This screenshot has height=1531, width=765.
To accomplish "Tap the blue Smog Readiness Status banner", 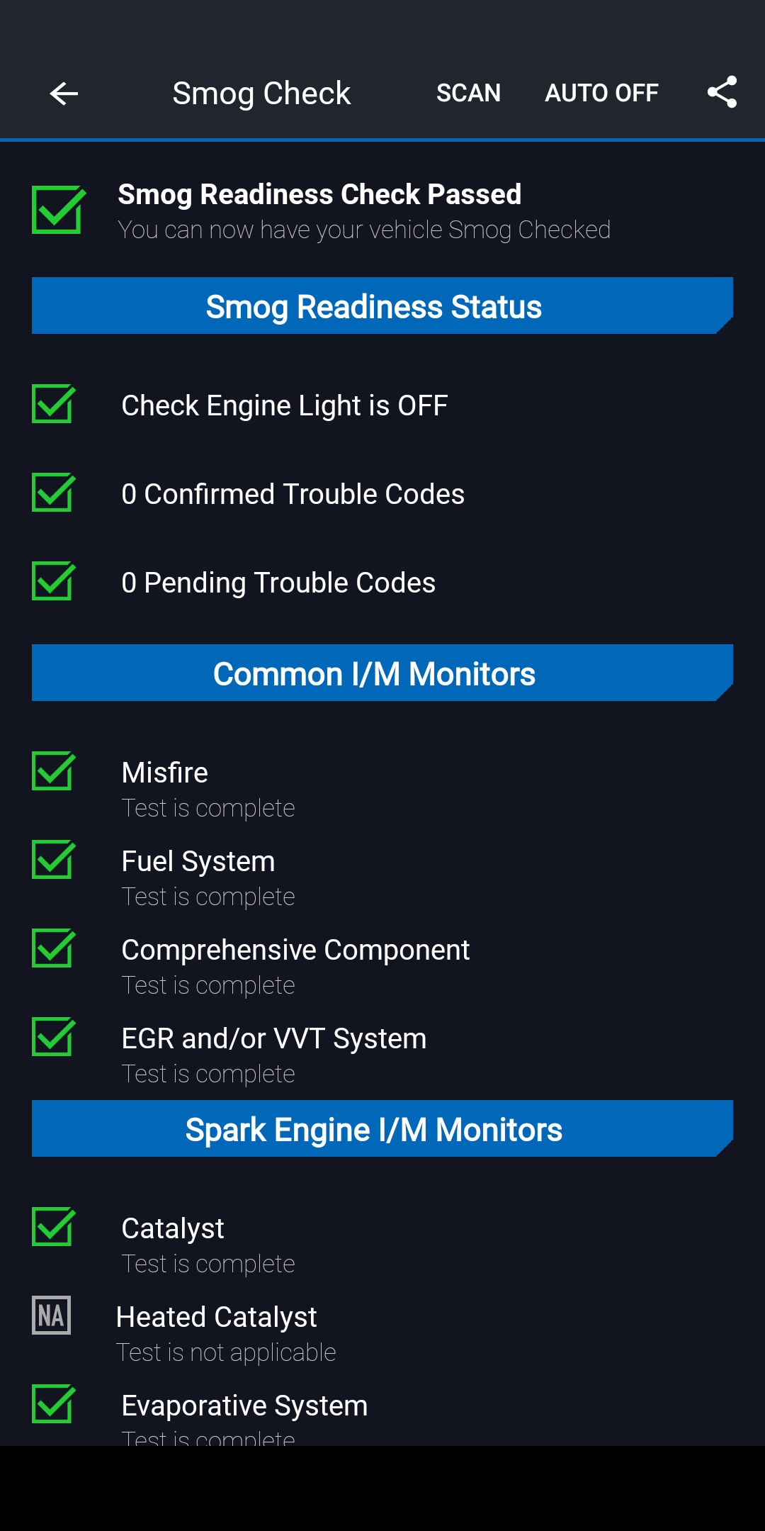I will point(373,305).
